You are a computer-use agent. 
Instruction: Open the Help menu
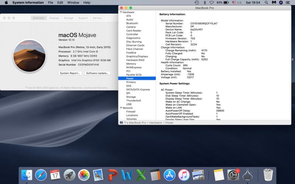pyautogui.click(x=87, y=3)
